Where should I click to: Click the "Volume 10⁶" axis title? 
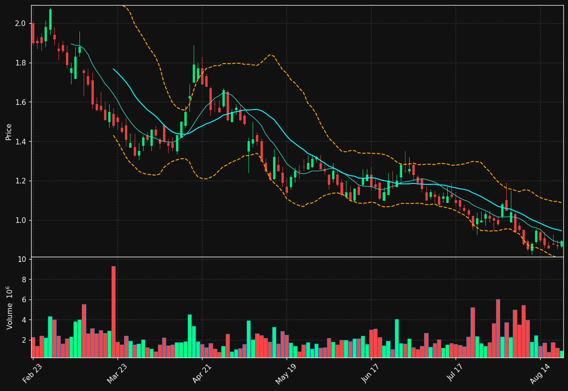coord(9,307)
